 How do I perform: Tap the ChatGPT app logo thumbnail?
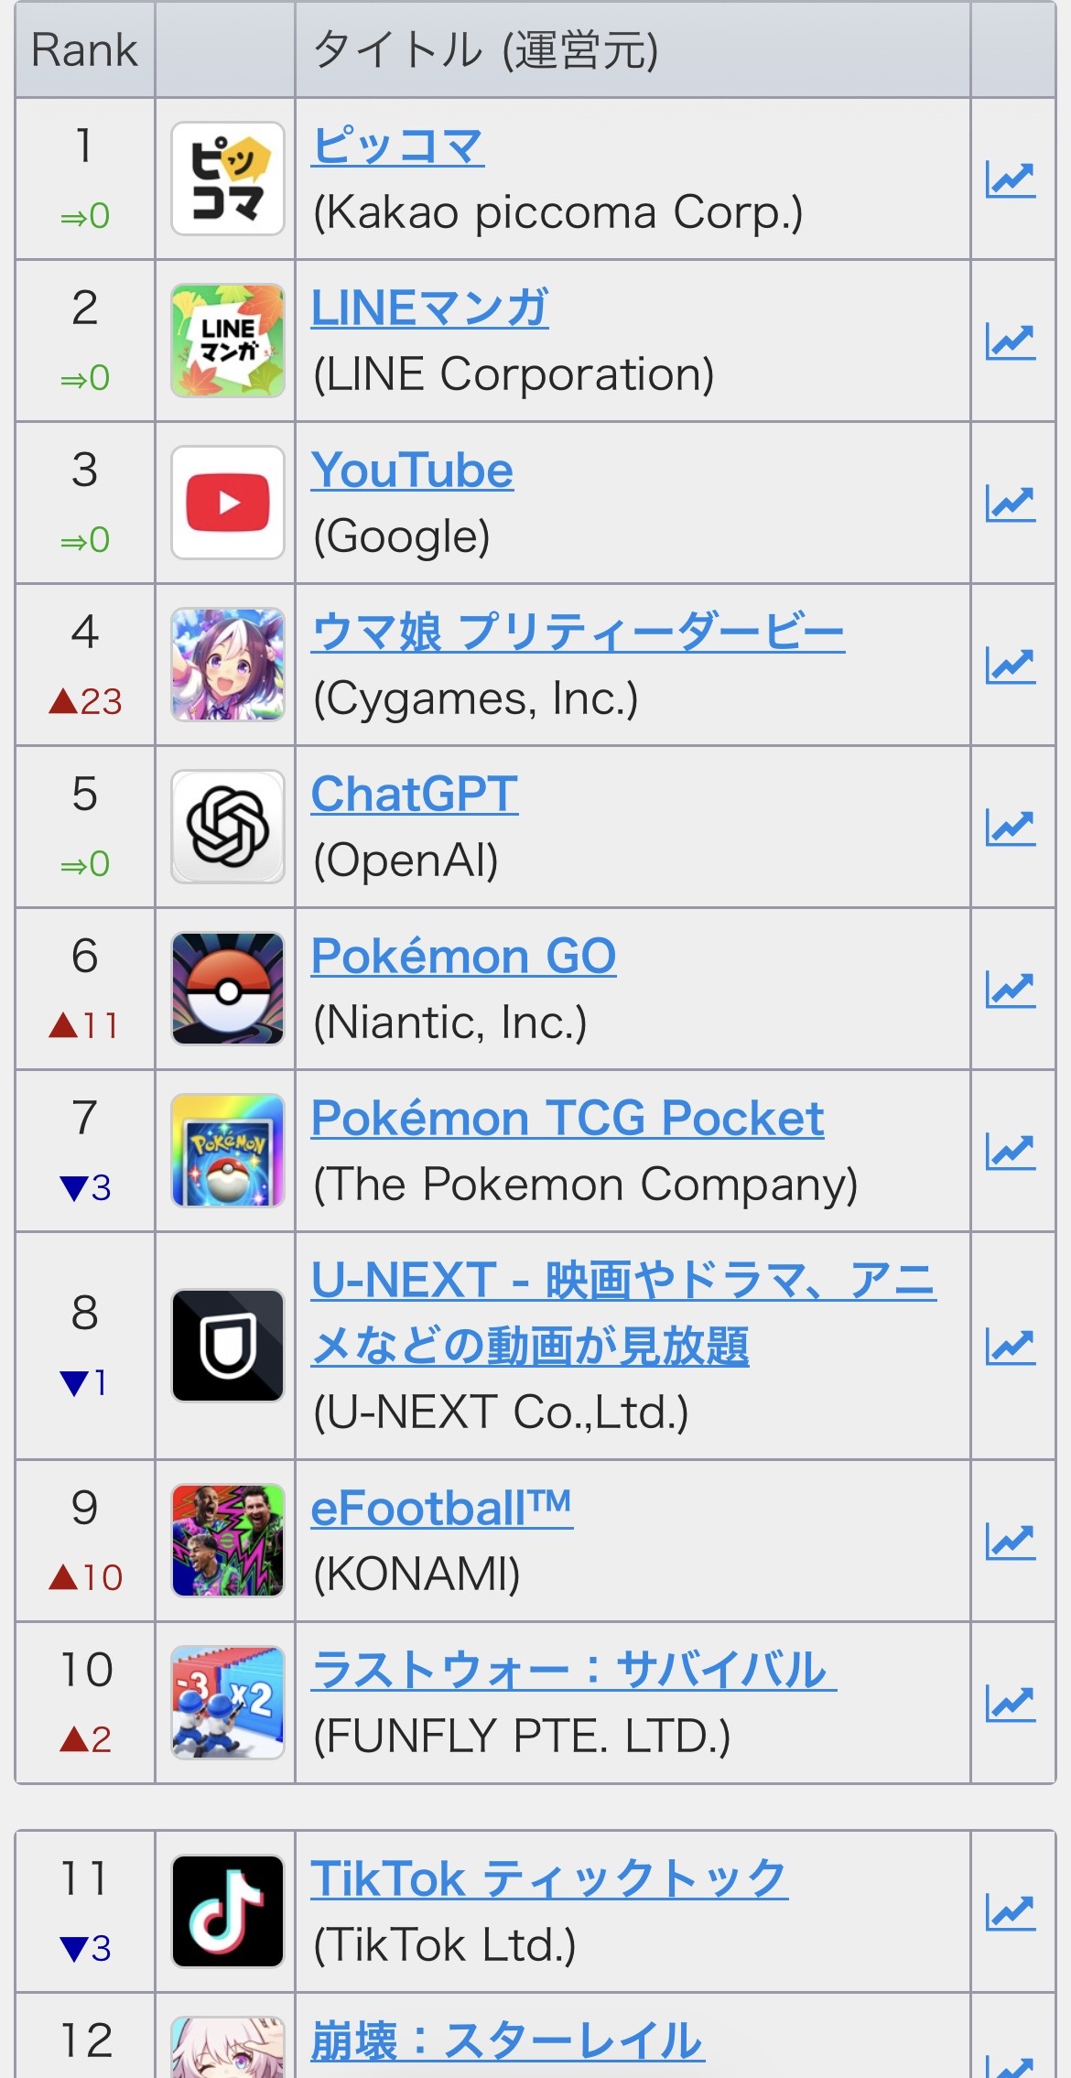pyautogui.click(x=228, y=828)
